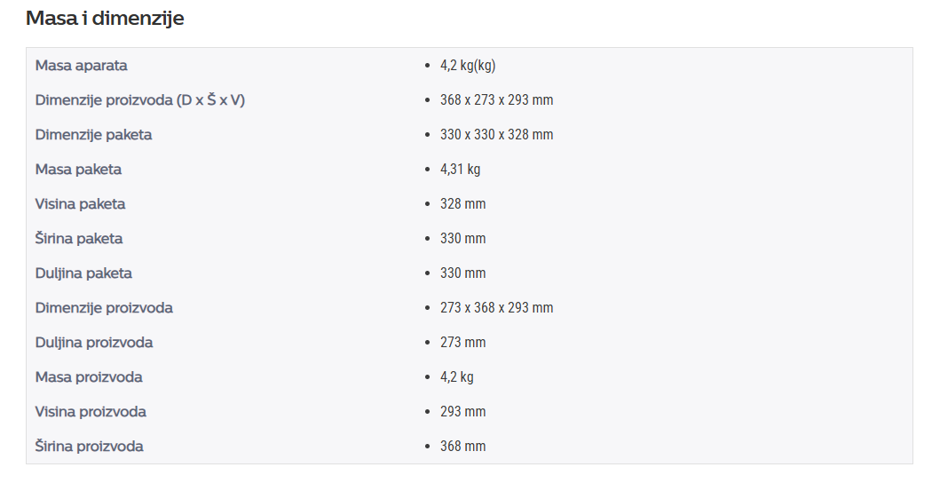Screen dimensions: 940x483
Task: Select the 'Masa aparata' label
Action: coord(81,65)
